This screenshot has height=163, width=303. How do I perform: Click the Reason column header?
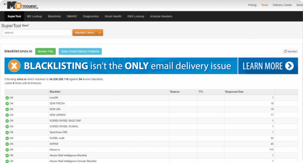point(175,92)
